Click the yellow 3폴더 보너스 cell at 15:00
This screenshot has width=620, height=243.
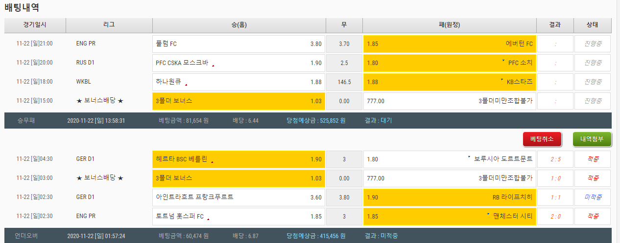(238, 101)
